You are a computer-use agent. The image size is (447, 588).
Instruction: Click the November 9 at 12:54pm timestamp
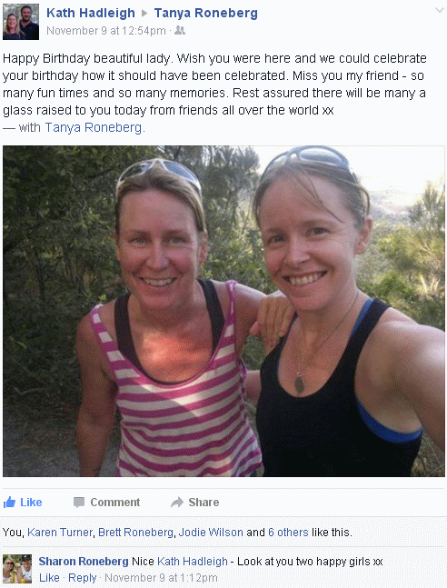(106, 31)
